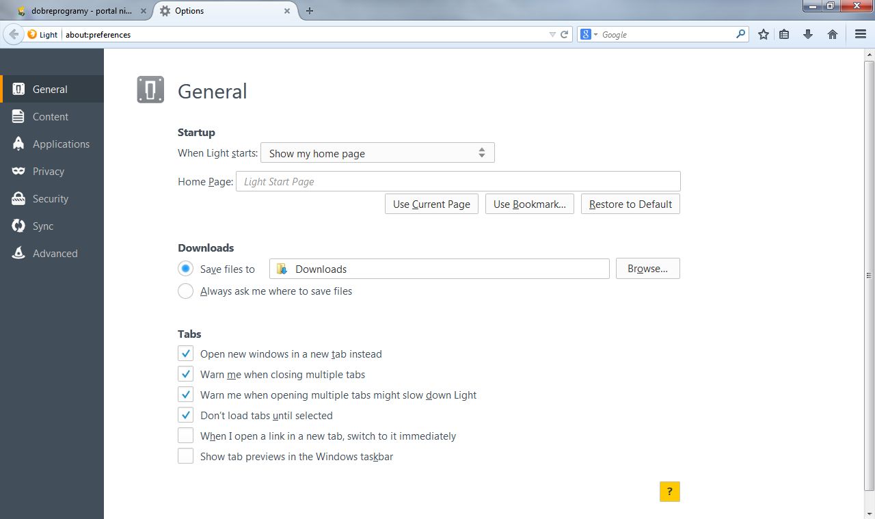Open a new tab with plus button

(x=310, y=11)
